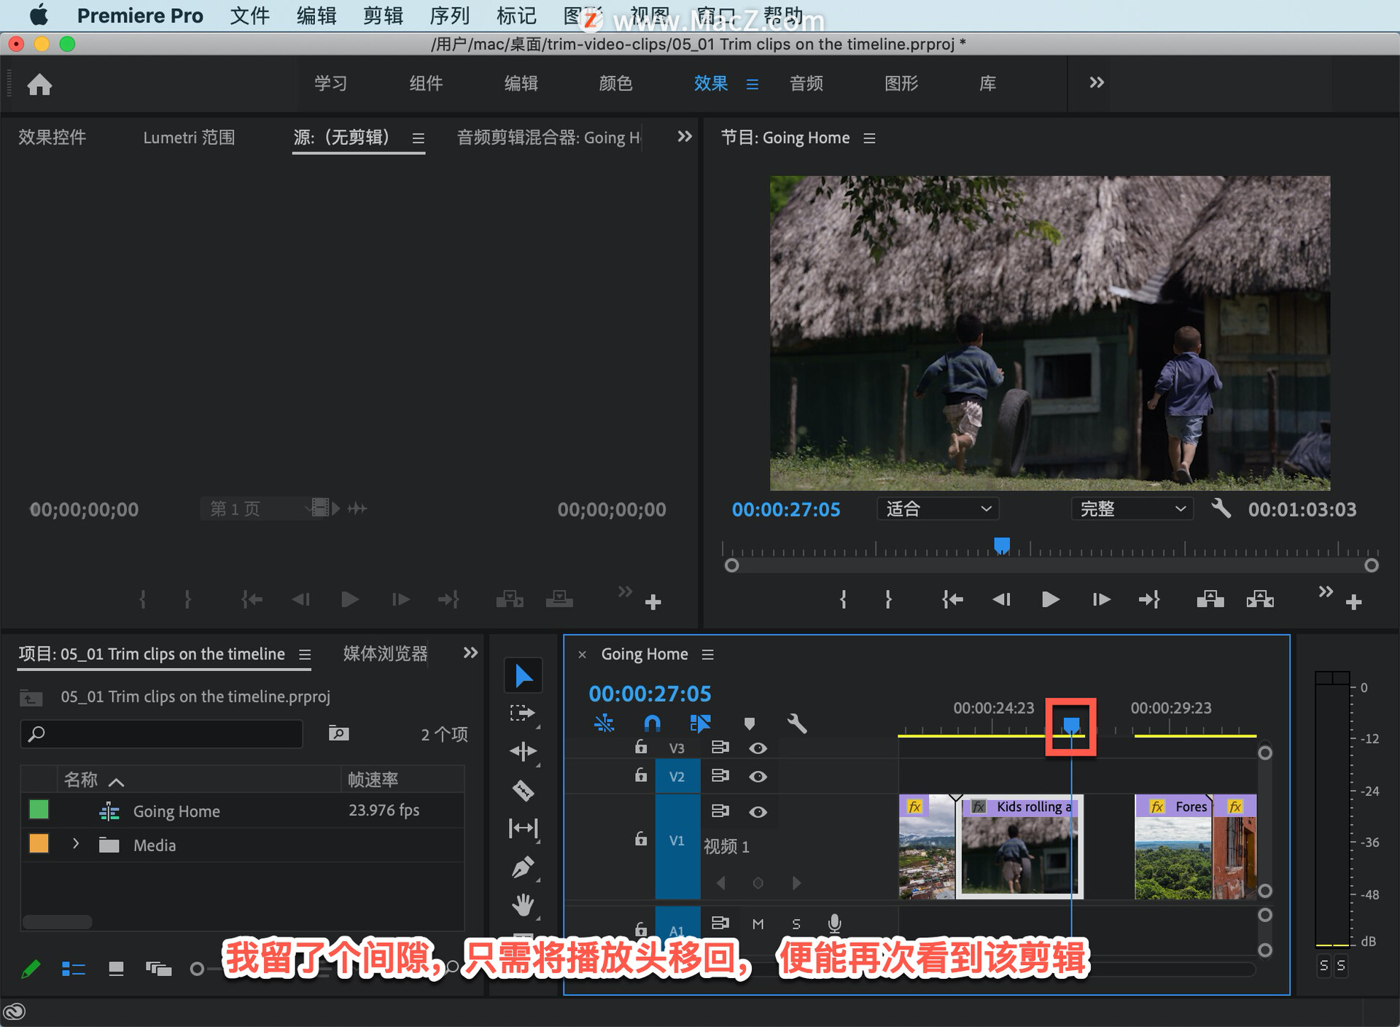Open the 完整 playback resolution dropdown
Viewport: 1400px width, 1027px height.
click(x=1131, y=509)
